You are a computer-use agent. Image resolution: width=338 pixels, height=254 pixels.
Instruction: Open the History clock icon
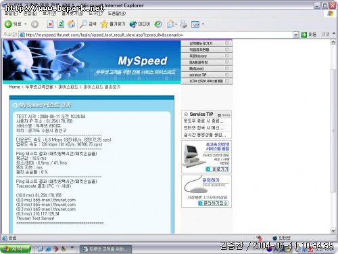tap(158, 24)
